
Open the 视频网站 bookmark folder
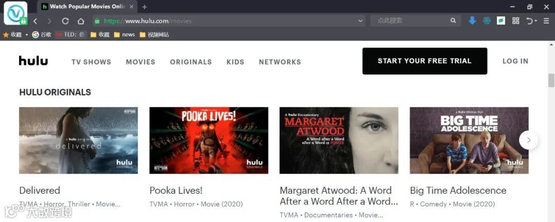coord(154,35)
